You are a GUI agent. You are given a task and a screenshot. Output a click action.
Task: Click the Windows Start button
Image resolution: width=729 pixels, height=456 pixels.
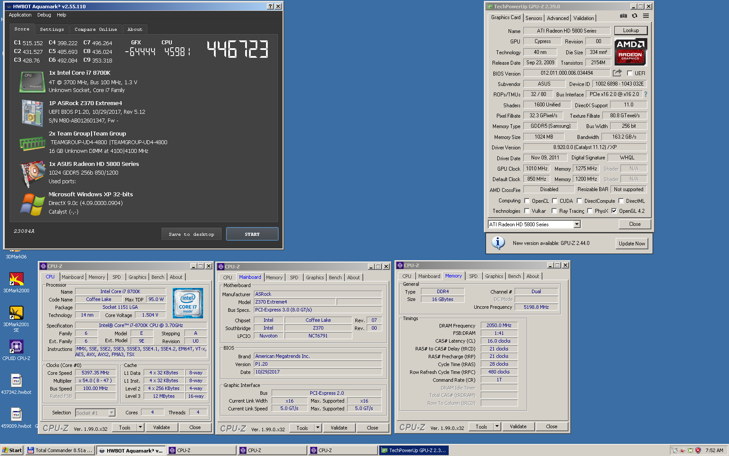click(x=12, y=450)
